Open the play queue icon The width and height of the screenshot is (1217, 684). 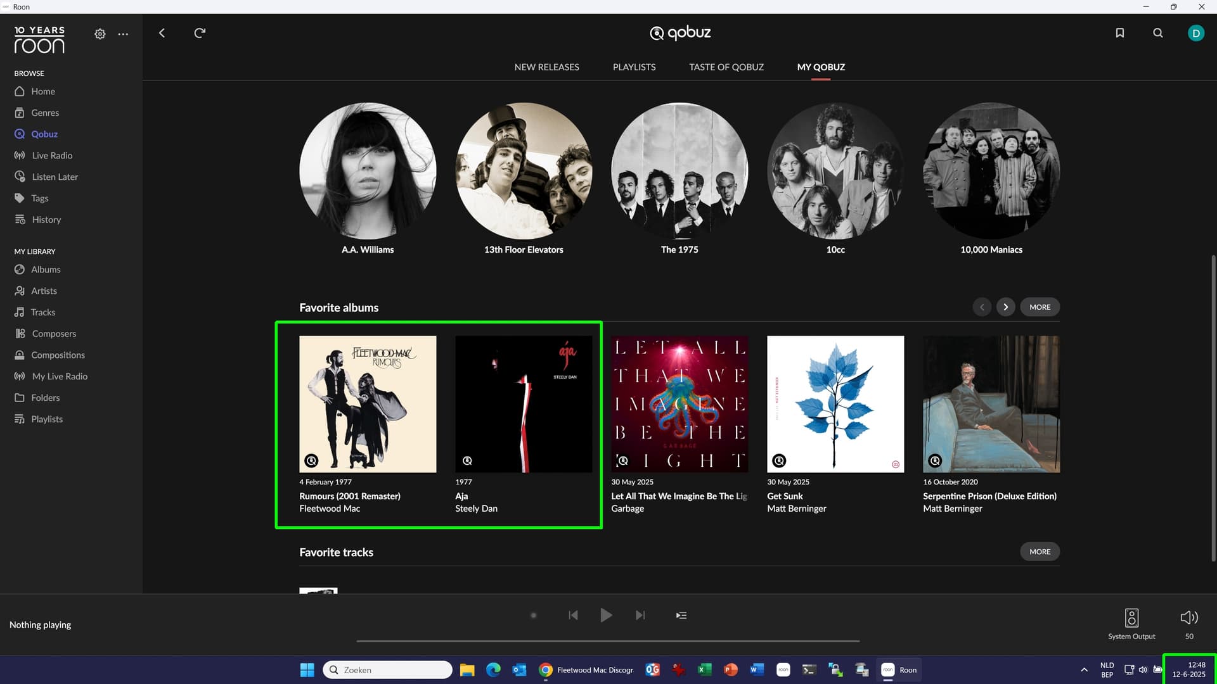pyautogui.click(x=681, y=616)
